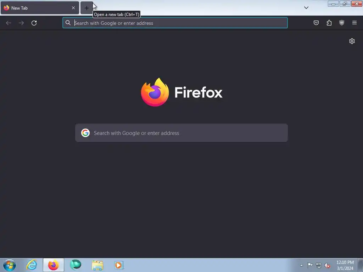Click Show desktop button at taskbar end
Viewport: 363px width, 272px height.
pyautogui.click(x=361, y=265)
